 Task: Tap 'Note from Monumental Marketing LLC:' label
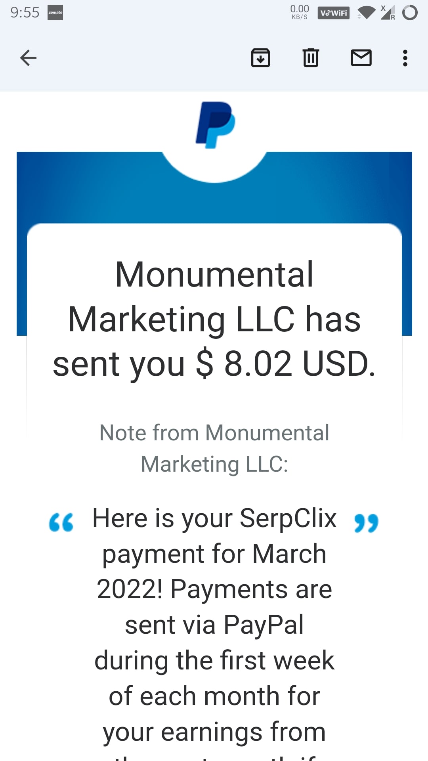tap(214, 448)
